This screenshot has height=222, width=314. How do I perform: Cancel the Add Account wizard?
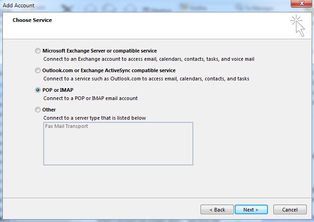tap(290, 210)
